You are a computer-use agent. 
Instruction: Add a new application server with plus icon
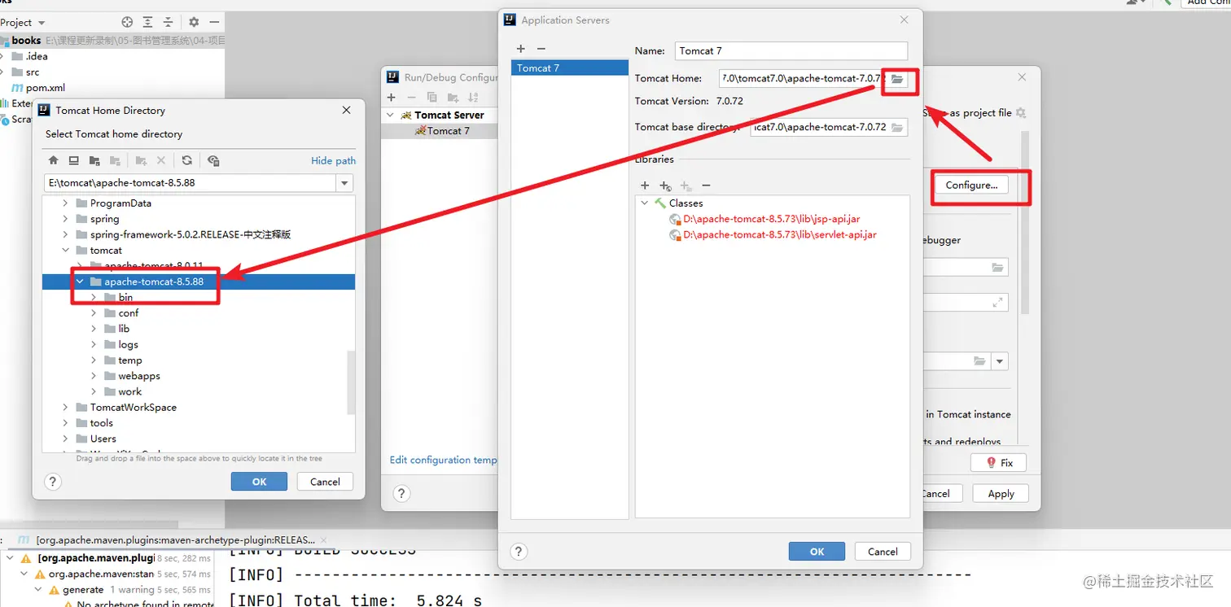tap(521, 49)
